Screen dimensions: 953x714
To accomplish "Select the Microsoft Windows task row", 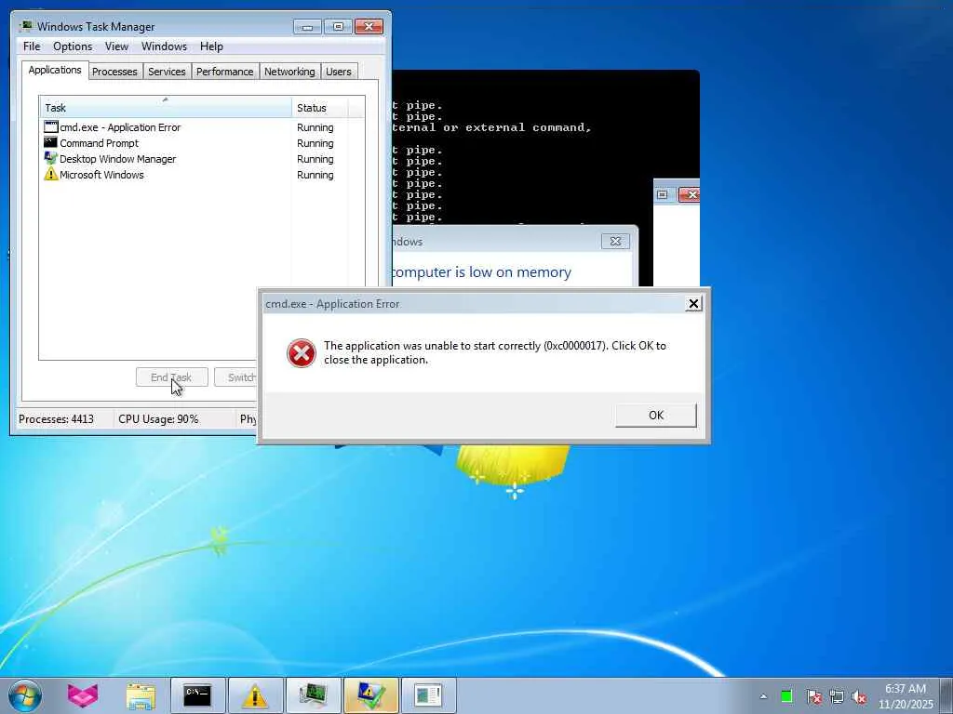I will point(202,175).
